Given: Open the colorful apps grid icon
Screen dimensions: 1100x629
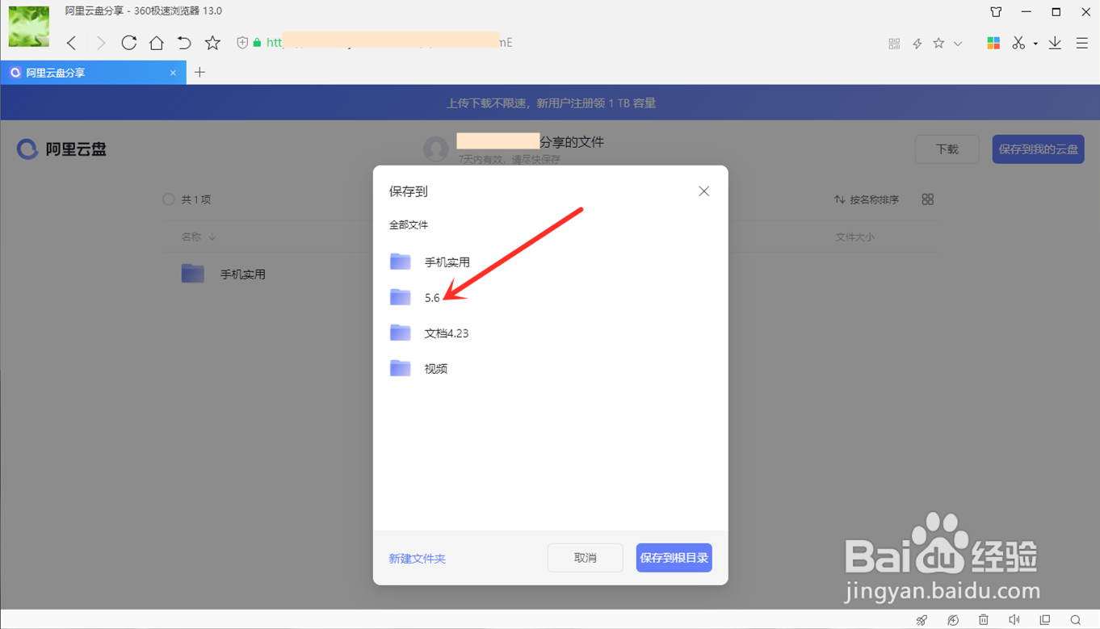Looking at the screenshot, I should pyautogui.click(x=993, y=43).
